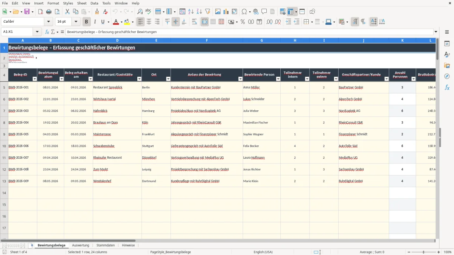454x255 pixels.
Task: Open the Data menu
Action: [94, 3]
